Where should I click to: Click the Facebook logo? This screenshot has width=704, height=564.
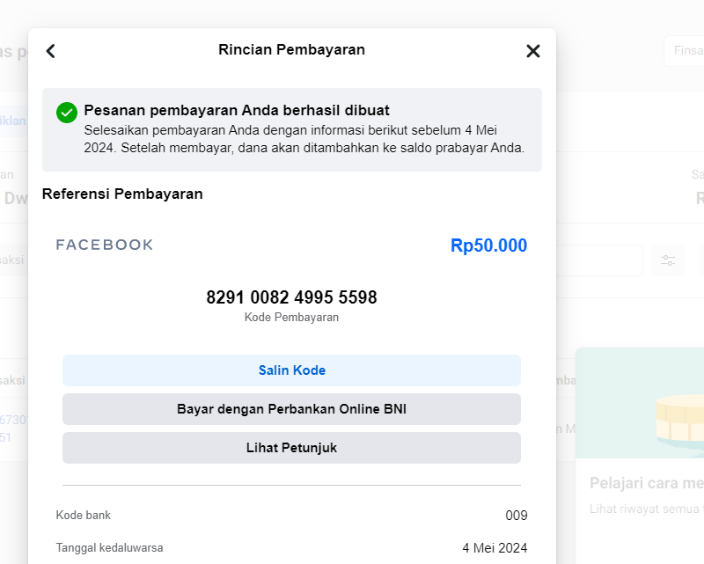(105, 245)
